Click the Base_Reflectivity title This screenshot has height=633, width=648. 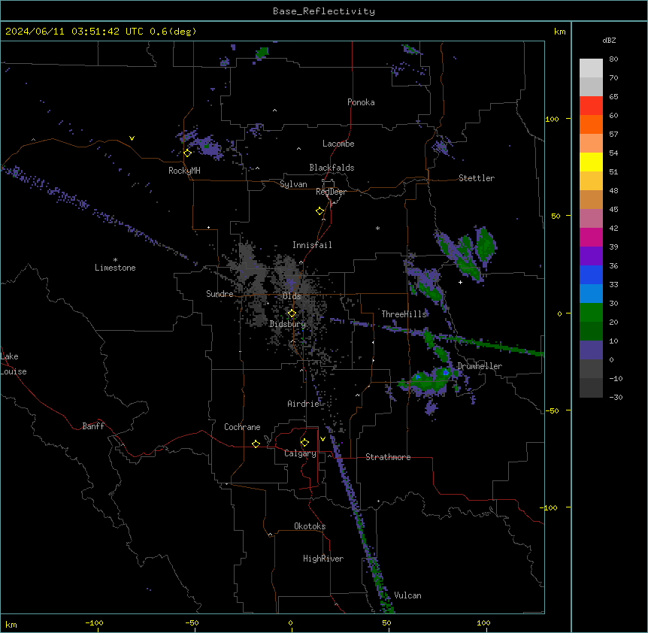[x=324, y=11]
